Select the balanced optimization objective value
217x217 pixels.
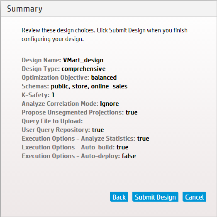click(104, 78)
